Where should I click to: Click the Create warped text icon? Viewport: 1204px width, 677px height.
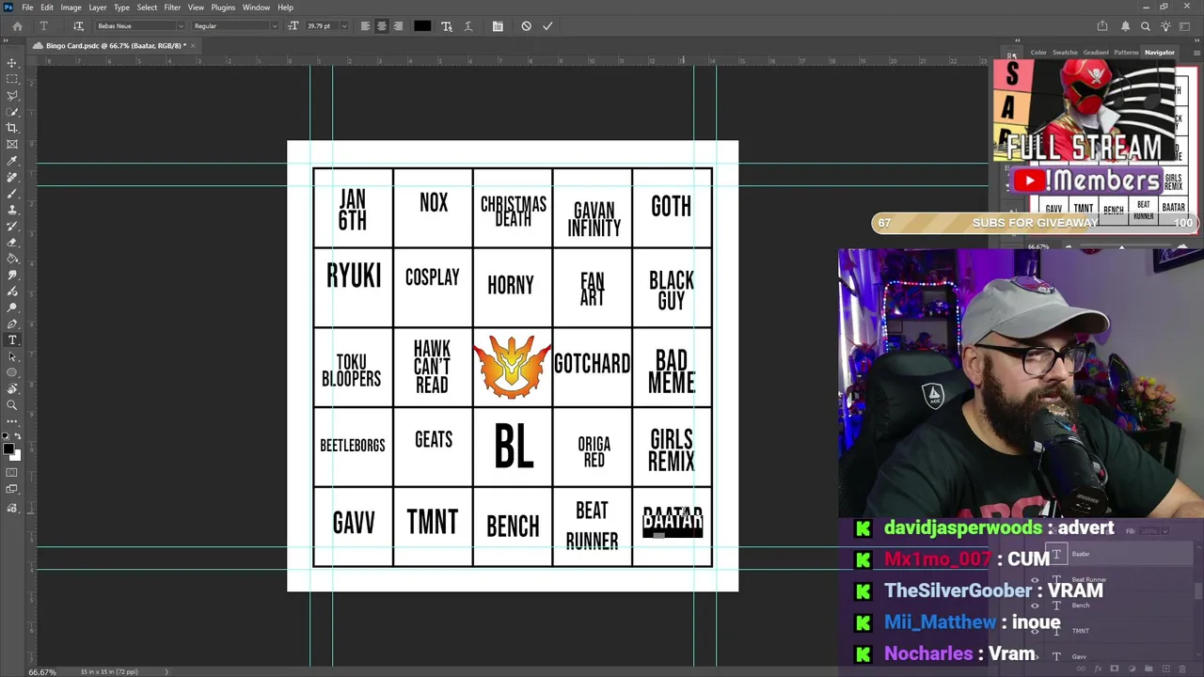coord(468,26)
